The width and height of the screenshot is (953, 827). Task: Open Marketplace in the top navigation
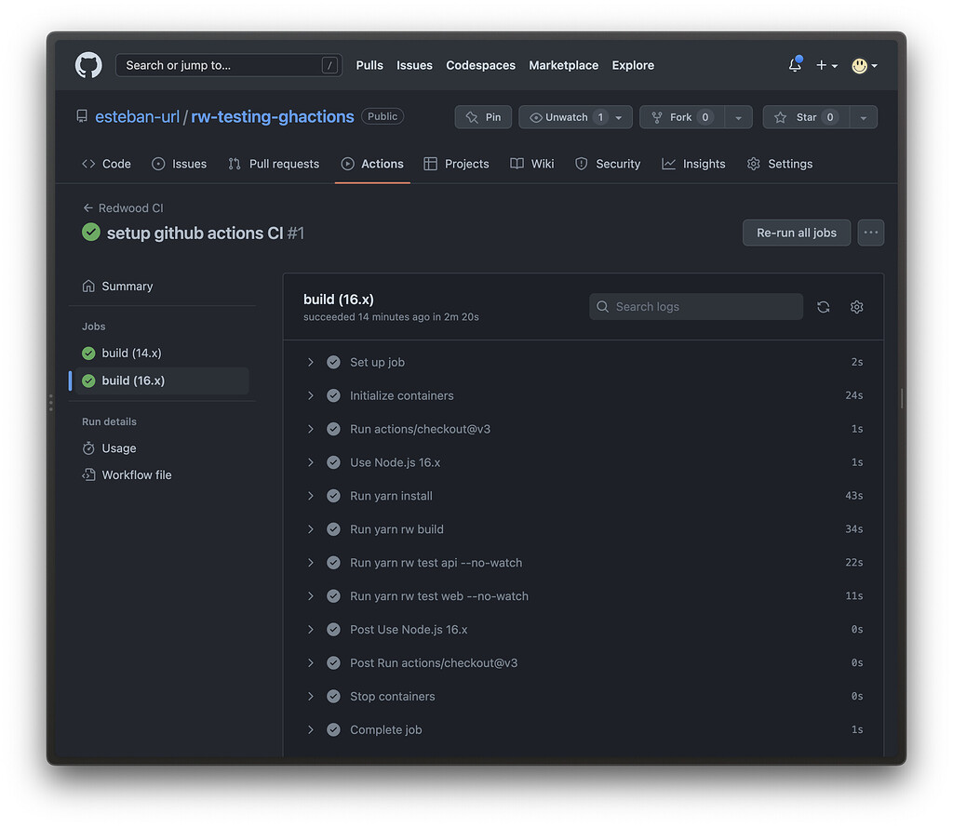(x=563, y=65)
